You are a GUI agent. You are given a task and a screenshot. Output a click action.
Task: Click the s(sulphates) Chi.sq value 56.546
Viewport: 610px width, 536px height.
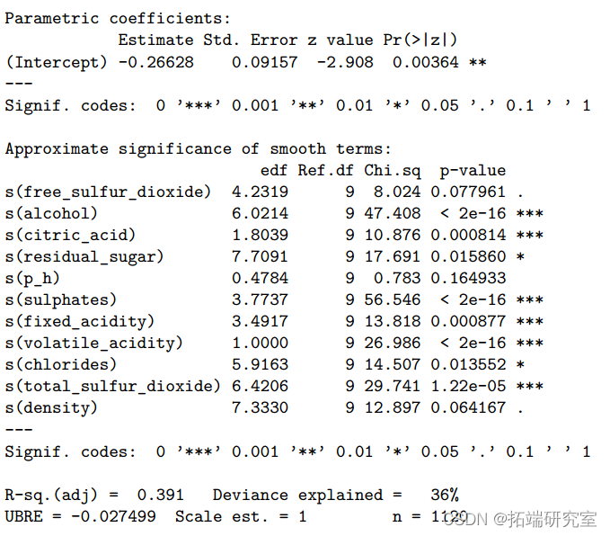pyautogui.click(x=392, y=299)
